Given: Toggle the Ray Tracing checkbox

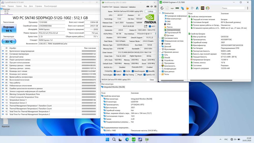Looking at the screenshot, I should (x=124, y=75).
